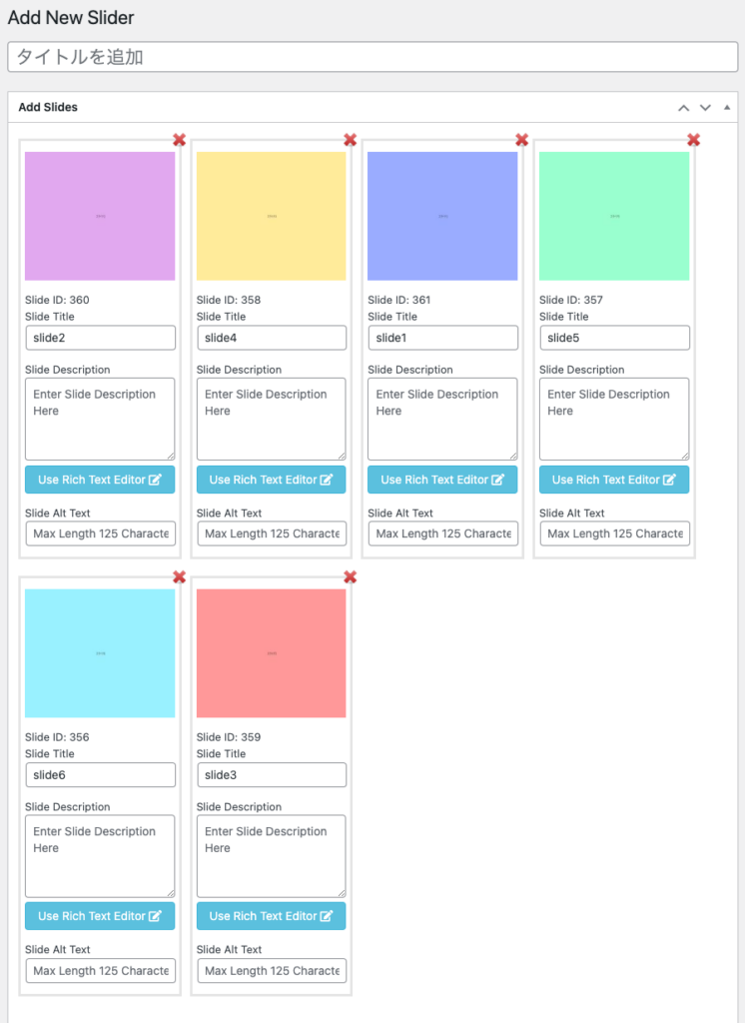This screenshot has height=1023, width=745.
Task: Collapse the Add Slides panel
Action: [726, 108]
